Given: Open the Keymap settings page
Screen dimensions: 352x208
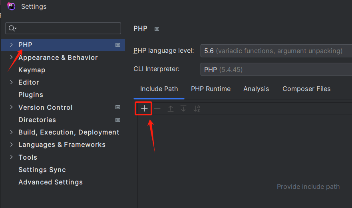Looking at the screenshot, I should tap(32, 70).
